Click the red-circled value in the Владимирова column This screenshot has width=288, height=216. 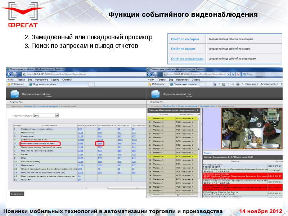click(x=100, y=143)
